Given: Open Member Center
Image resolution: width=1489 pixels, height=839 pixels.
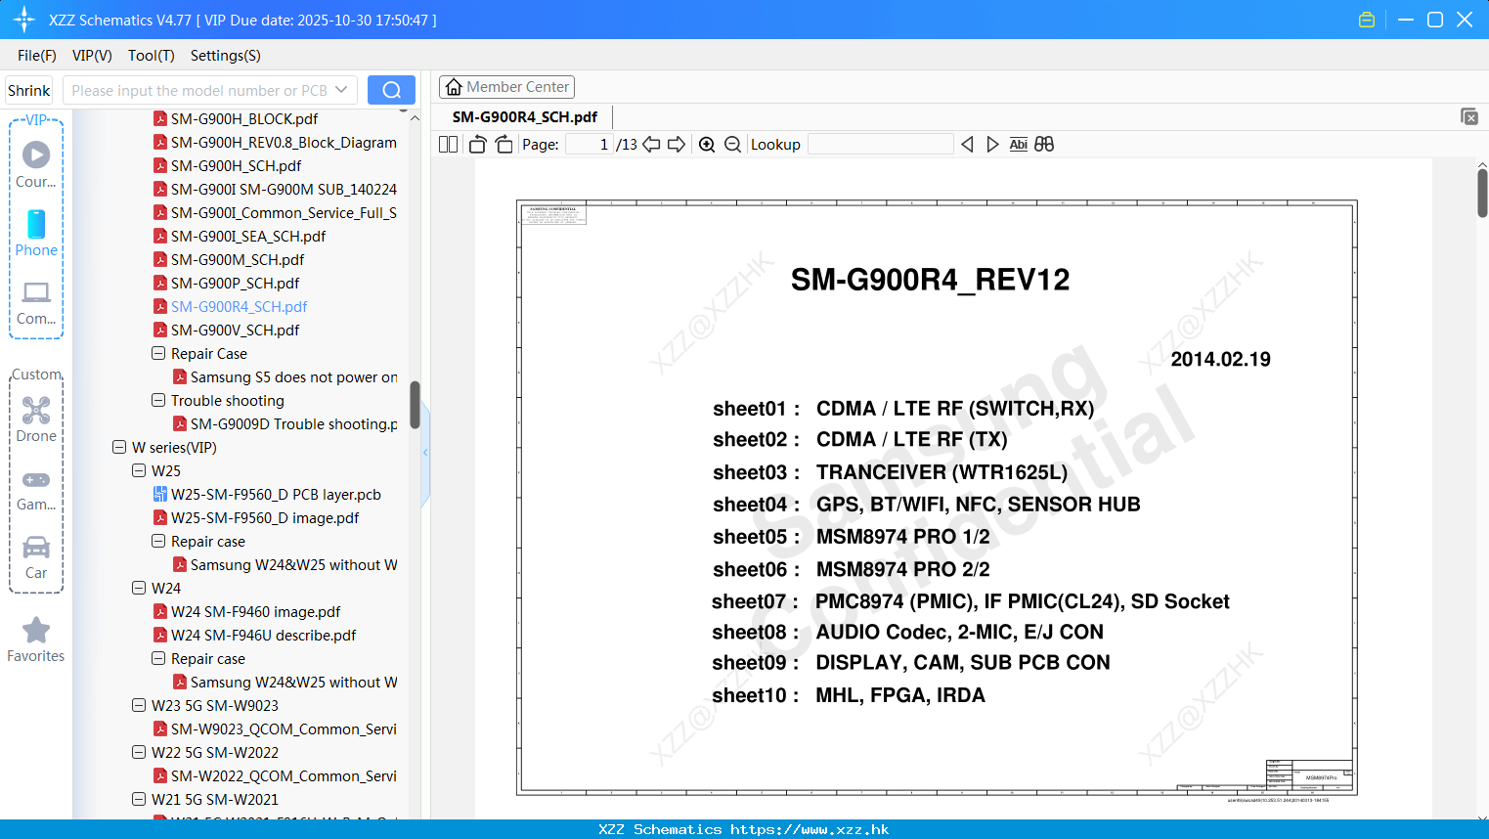Looking at the screenshot, I should (x=506, y=87).
